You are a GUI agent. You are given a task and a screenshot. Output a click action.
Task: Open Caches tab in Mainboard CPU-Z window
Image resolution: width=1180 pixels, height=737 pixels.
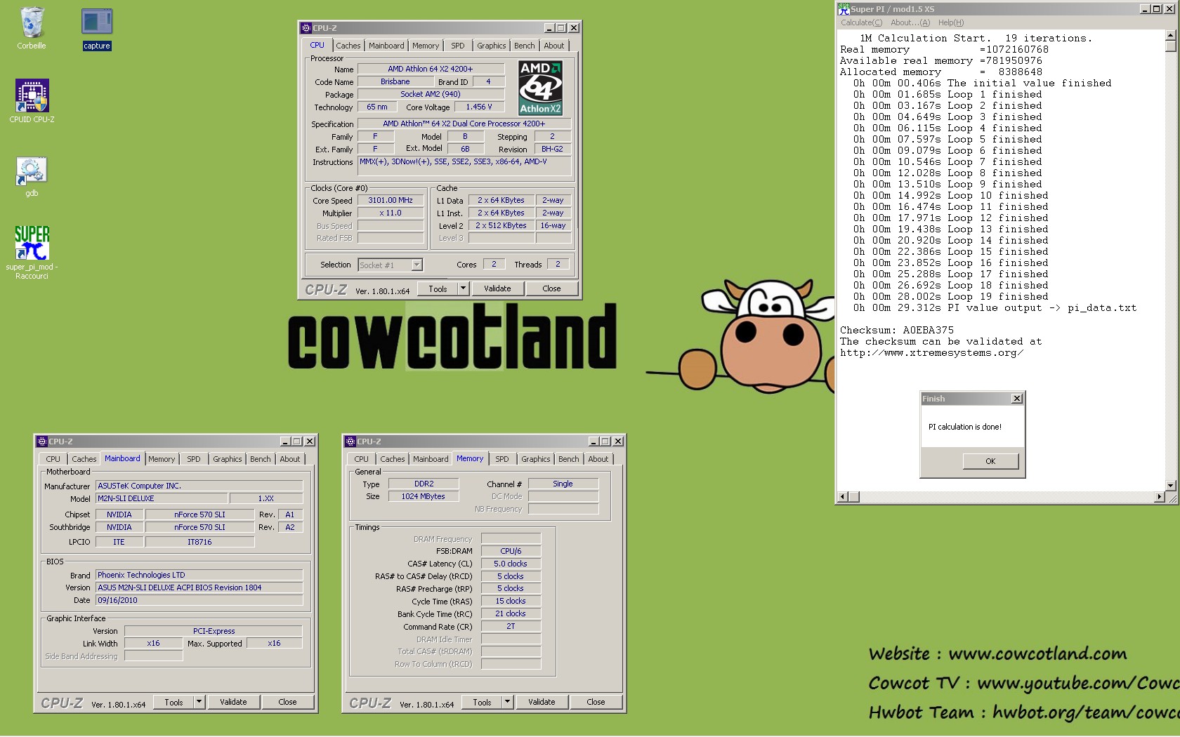click(x=84, y=459)
